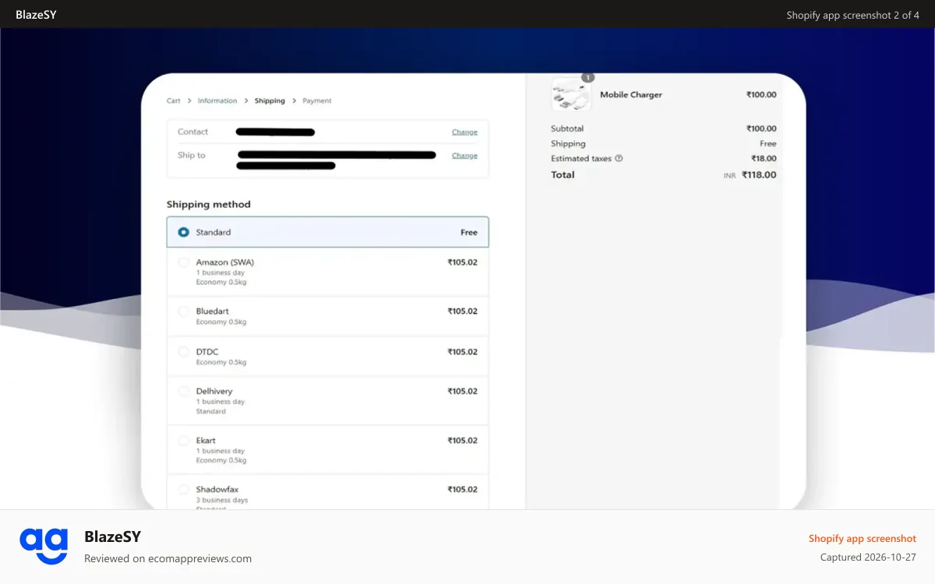Viewport: 935px width, 584px height.
Task: Select the quantity badge on product image
Action: click(587, 78)
